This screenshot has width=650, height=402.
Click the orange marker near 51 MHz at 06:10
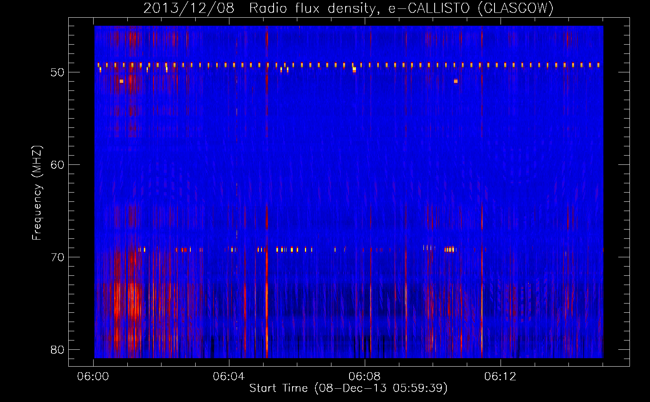[x=456, y=81]
